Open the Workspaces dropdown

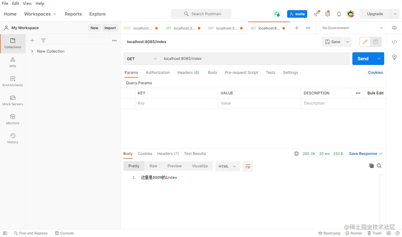pos(40,14)
